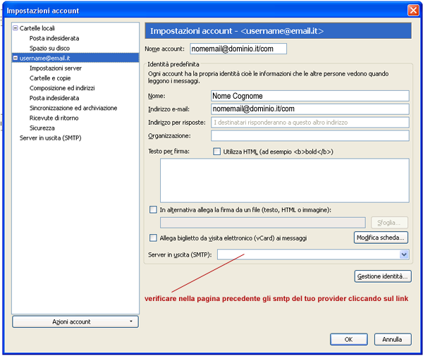This screenshot has height=356, width=423.
Task: Check the option to attach signature from file
Action: coord(153,209)
